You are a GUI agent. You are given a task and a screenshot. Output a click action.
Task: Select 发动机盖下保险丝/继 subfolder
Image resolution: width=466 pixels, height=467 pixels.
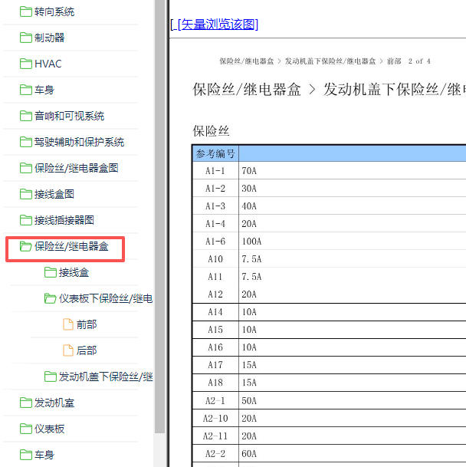(x=106, y=377)
